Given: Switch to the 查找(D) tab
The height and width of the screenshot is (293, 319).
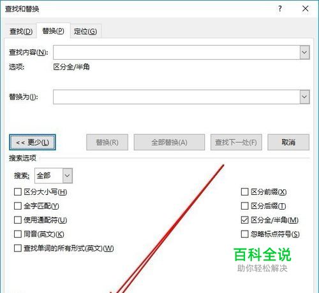Looking at the screenshot, I should pos(21,31).
